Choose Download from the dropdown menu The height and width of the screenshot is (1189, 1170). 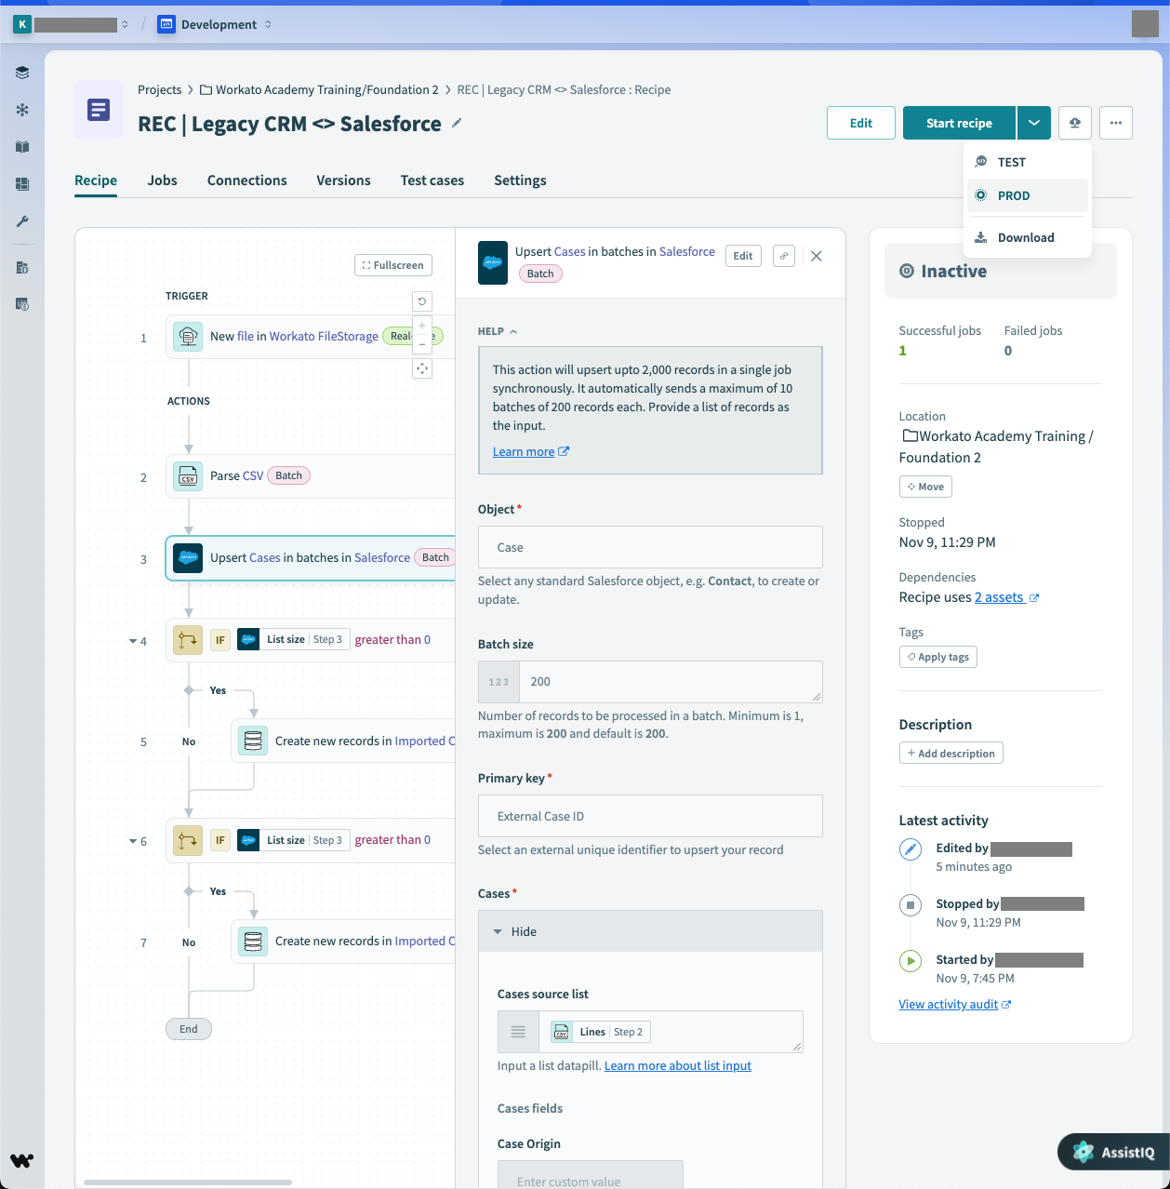point(1028,237)
